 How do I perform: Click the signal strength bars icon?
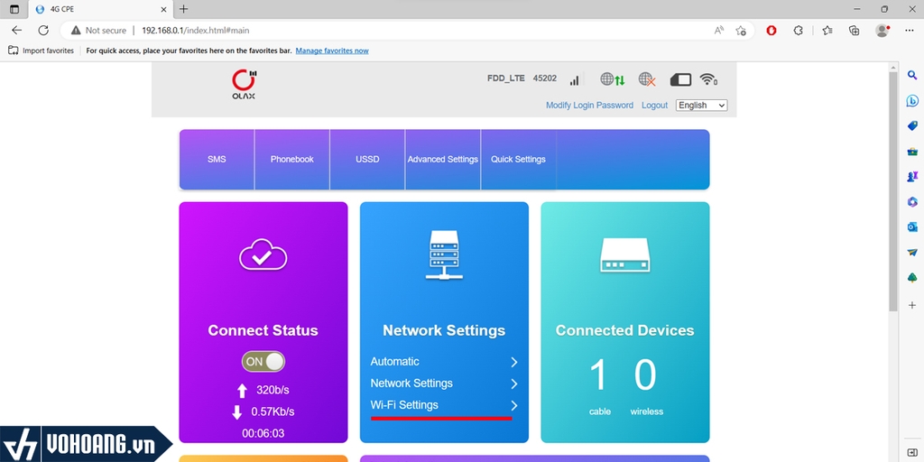point(574,80)
